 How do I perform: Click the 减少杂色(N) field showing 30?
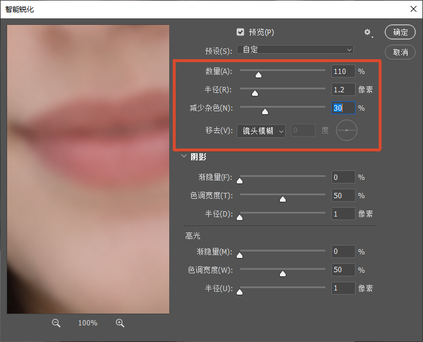[x=343, y=108]
